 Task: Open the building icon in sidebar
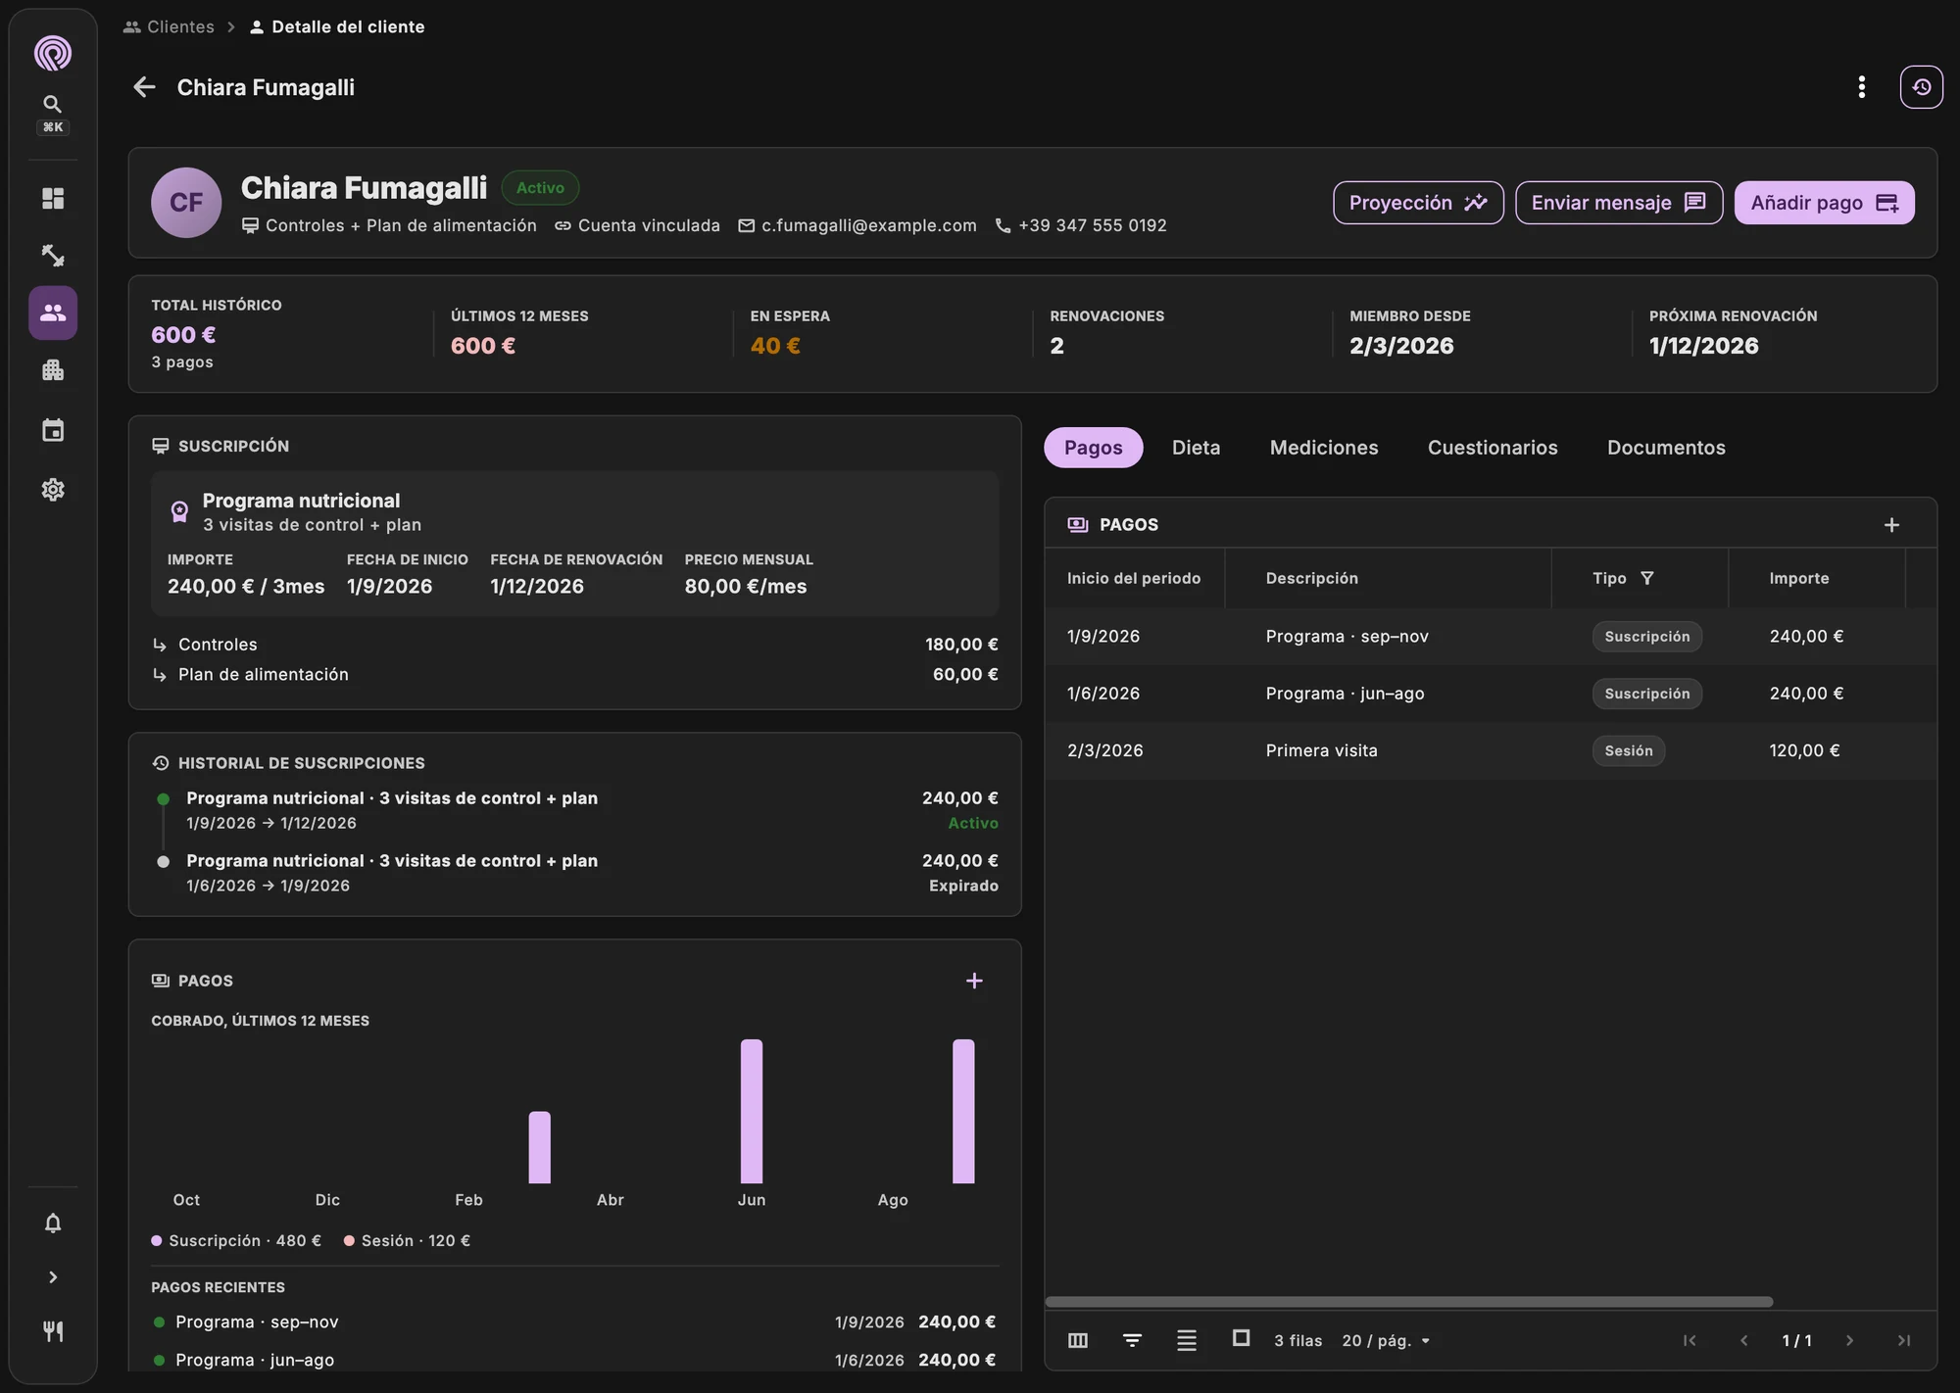click(x=53, y=370)
